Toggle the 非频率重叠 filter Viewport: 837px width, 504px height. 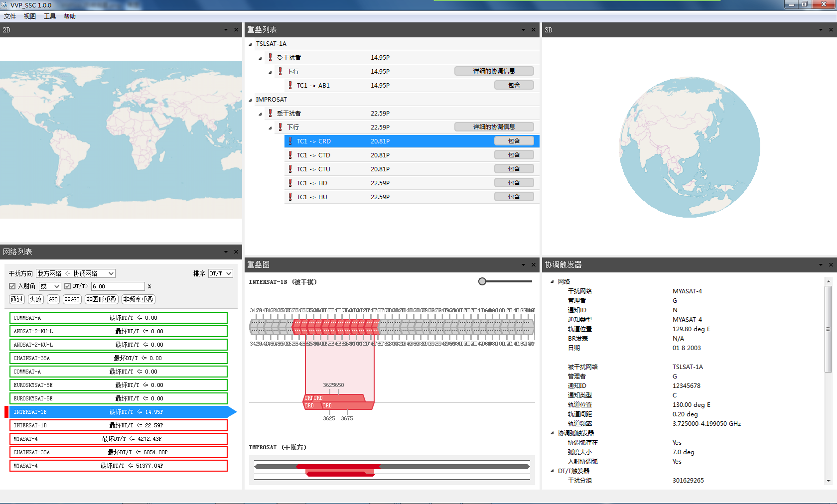[x=139, y=299]
